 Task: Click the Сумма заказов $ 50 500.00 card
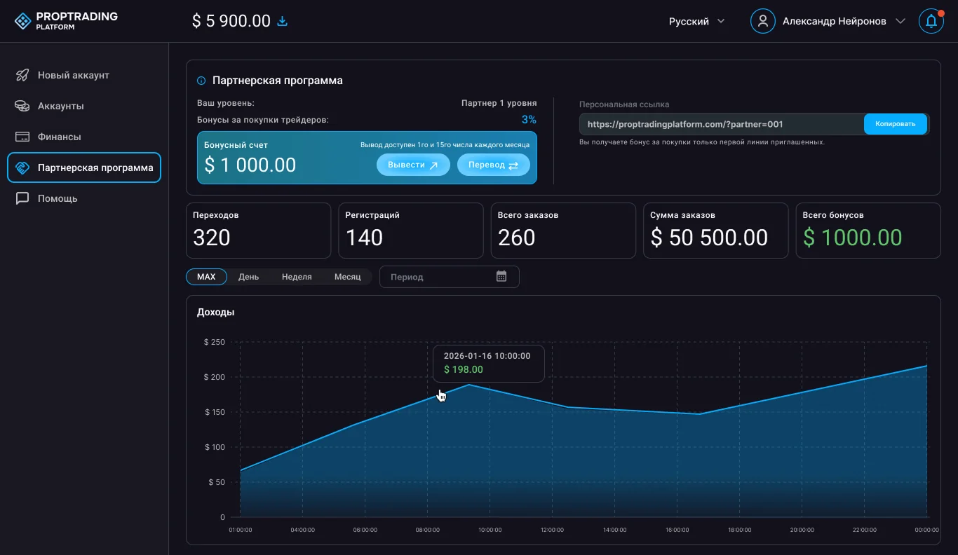coord(716,231)
